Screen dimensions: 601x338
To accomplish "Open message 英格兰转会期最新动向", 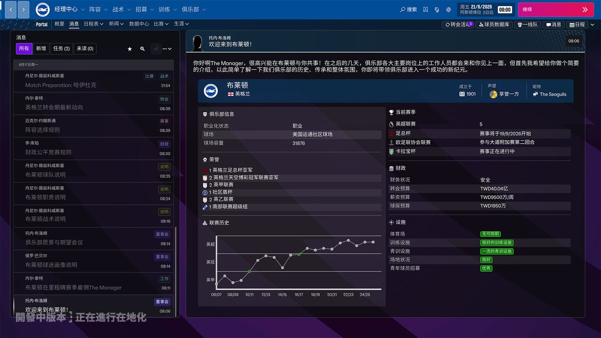I will click(x=93, y=104).
